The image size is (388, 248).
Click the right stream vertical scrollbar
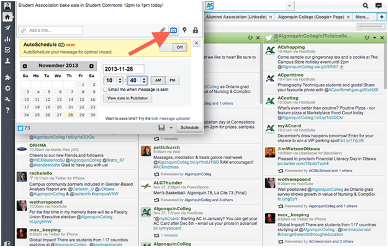[385, 67]
